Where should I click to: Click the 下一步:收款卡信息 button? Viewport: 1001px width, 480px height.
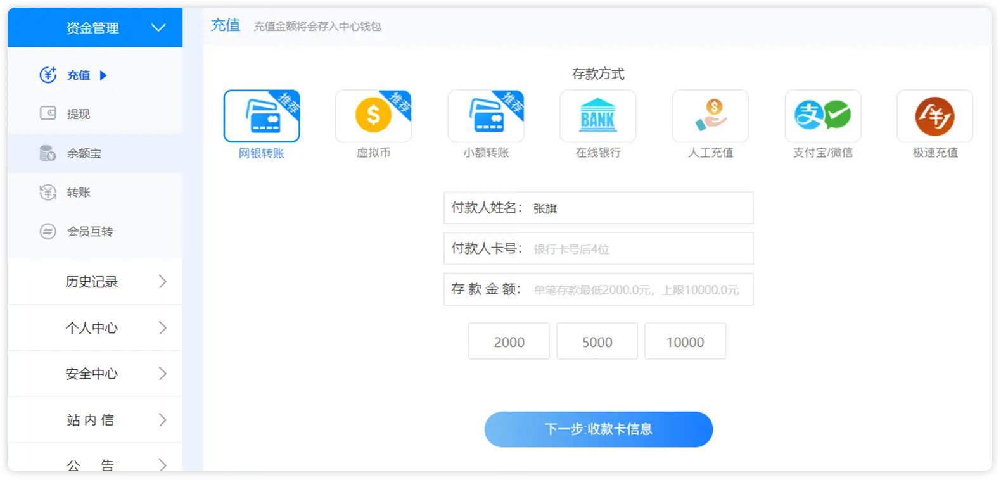(x=598, y=429)
